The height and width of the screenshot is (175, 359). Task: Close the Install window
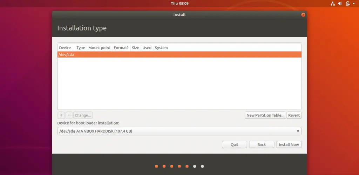(x=303, y=15)
